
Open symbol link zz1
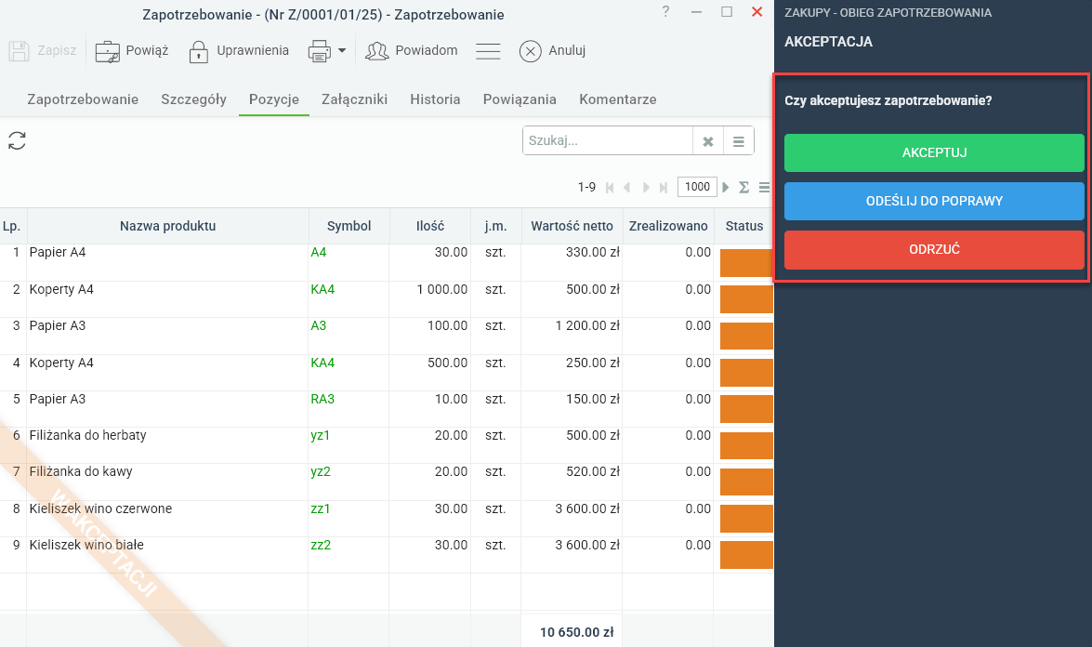coord(321,509)
